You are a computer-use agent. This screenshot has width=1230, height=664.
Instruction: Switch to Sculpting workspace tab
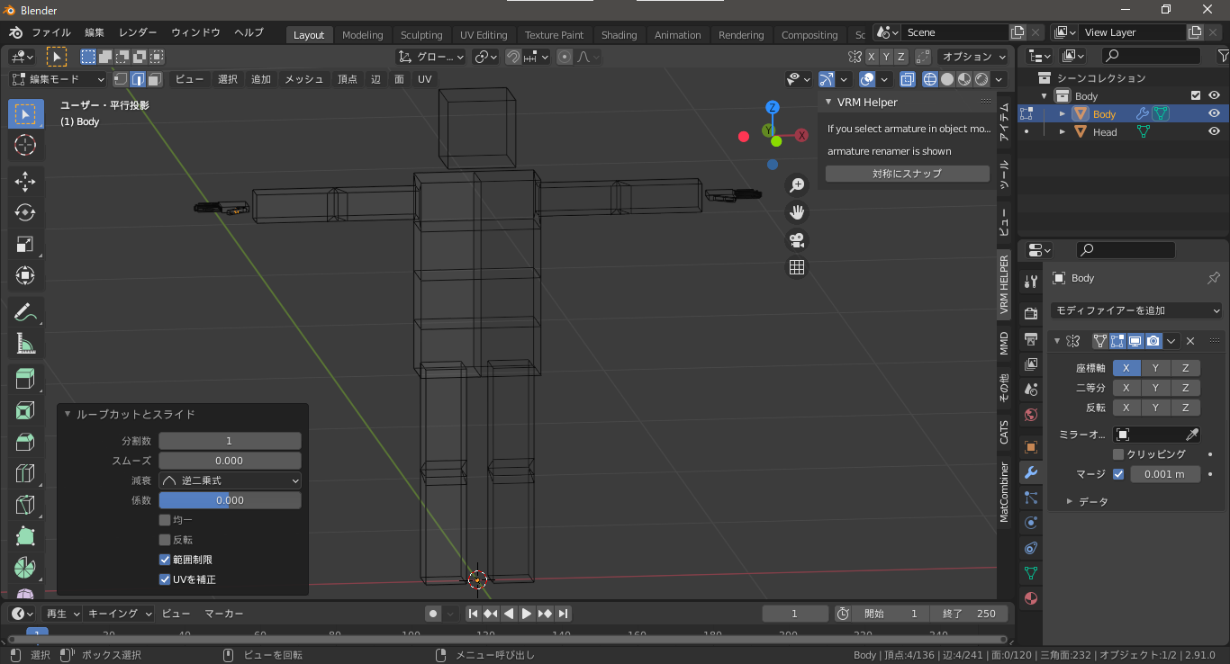click(421, 35)
